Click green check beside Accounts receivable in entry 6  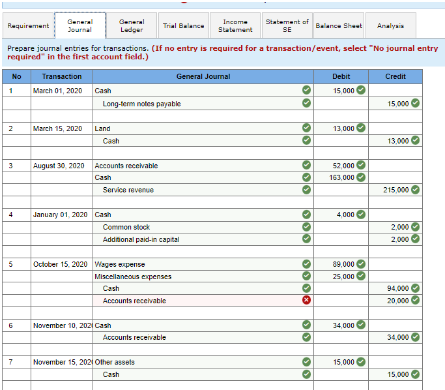pos(306,337)
